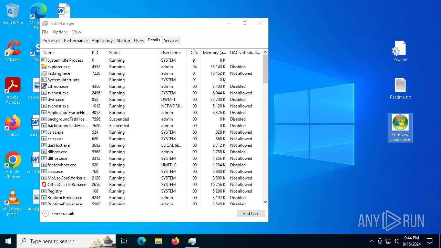Sort by the User name column header
Viewport: 441px width, 248px height.
[173, 53]
